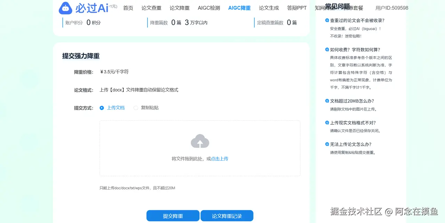
Task: Click Q icon beside 文档超过20MB怎么办
Action: (x=327, y=101)
